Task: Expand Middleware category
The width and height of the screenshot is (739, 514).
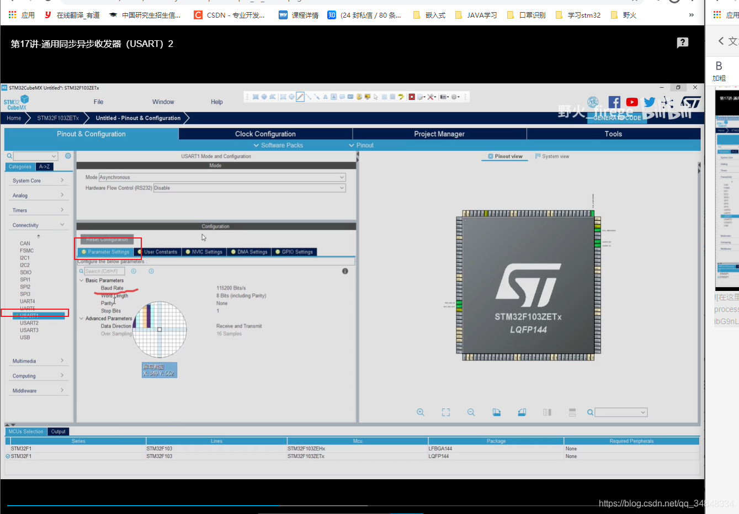Action: point(39,391)
